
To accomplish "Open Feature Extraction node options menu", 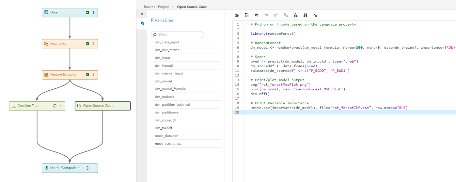I will click(93, 74).
